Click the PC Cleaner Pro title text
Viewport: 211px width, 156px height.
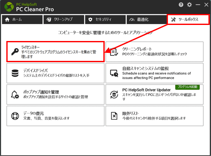point(35,9)
